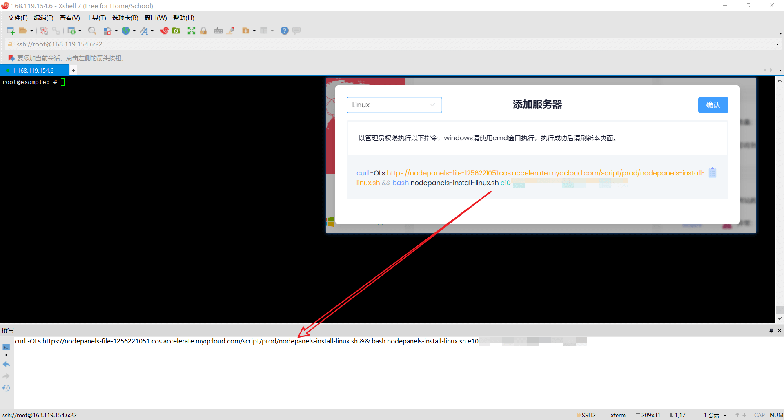The width and height of the screenshot is (784, 420).
Task: Open the 帮助(H) menu
Action: (184, 18)
